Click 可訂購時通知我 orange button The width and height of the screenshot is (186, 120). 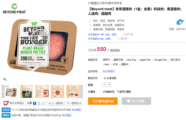tap(103, 101)
